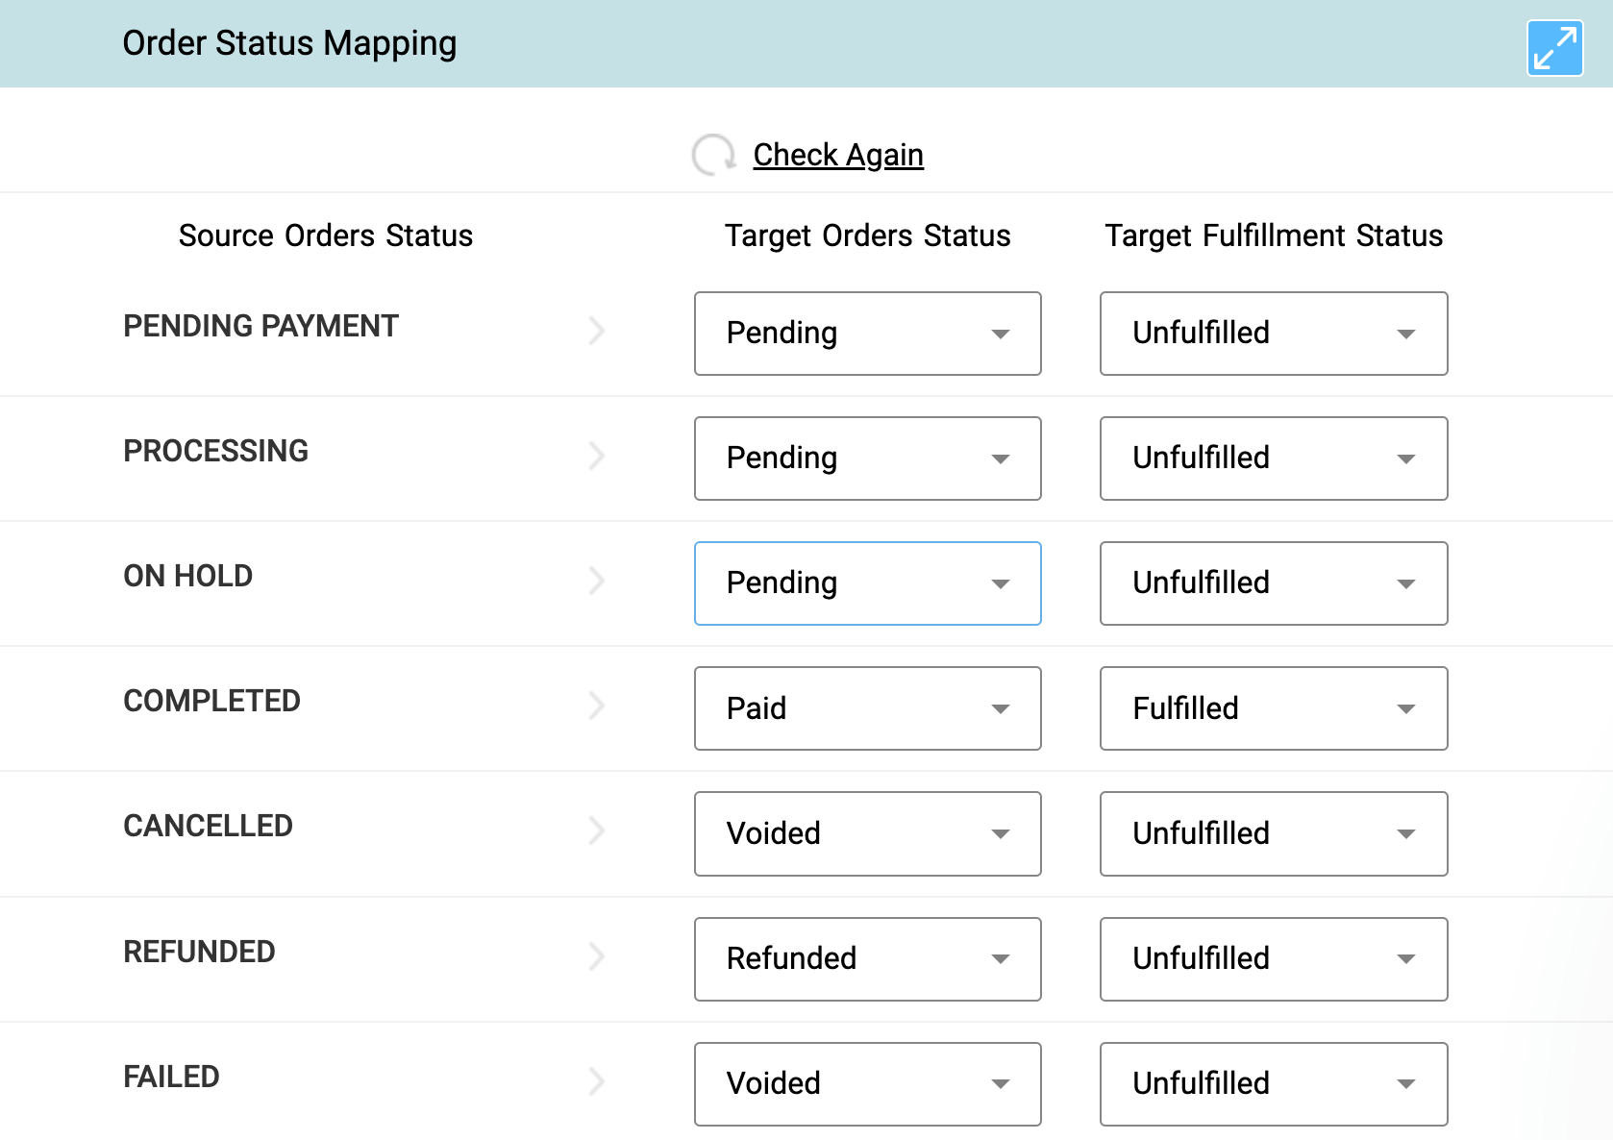Click the chevron next to PENDING PAYMENT

[597, 331]
